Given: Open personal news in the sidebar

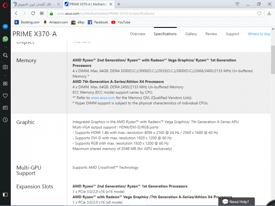Looking at the screenshot, I should pos(5,108).
